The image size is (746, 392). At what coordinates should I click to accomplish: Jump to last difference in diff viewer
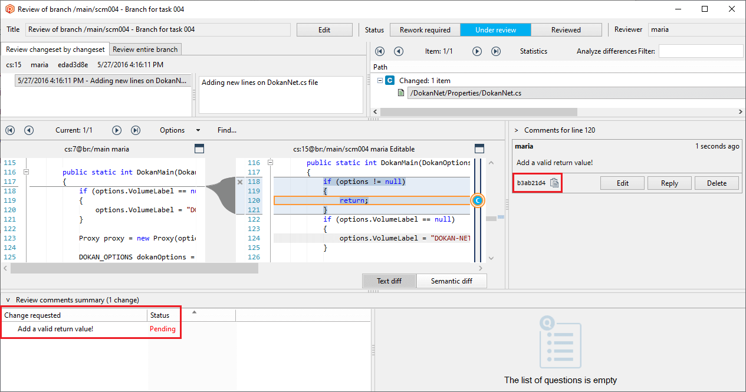click(x=136, y=130)
